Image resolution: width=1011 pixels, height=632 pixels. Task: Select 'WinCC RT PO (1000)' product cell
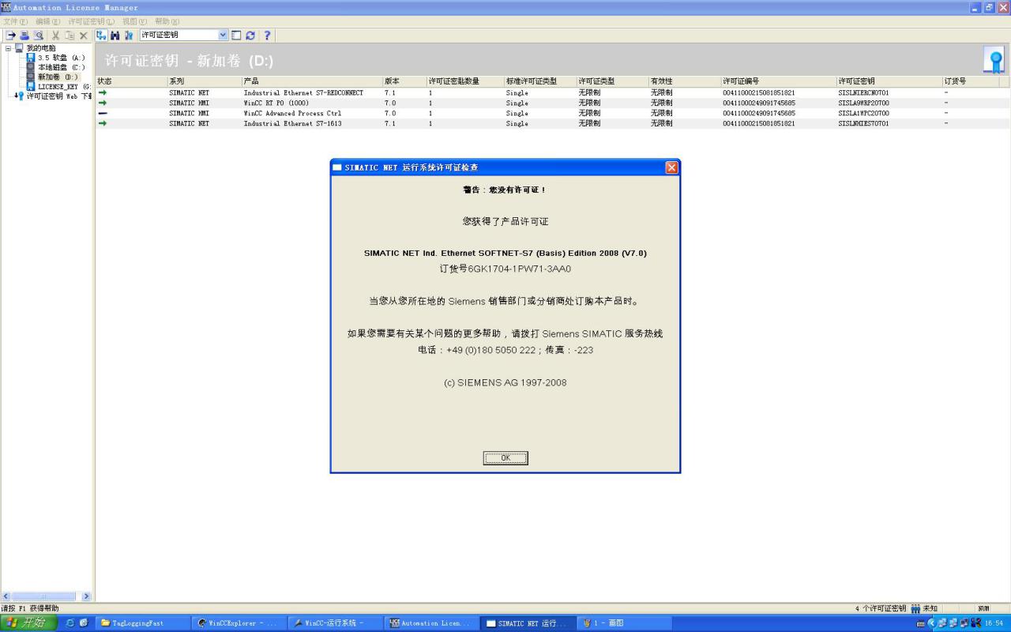point(276,103)
